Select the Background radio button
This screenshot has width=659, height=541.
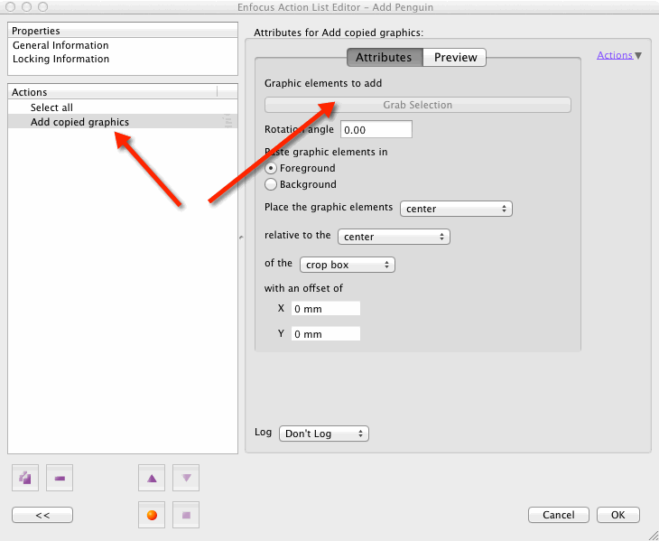pos(271,184)
